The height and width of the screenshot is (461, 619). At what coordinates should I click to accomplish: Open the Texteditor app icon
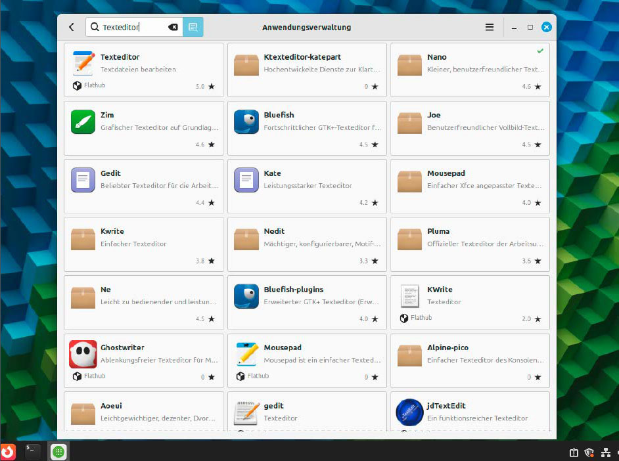tap(83, 64)
